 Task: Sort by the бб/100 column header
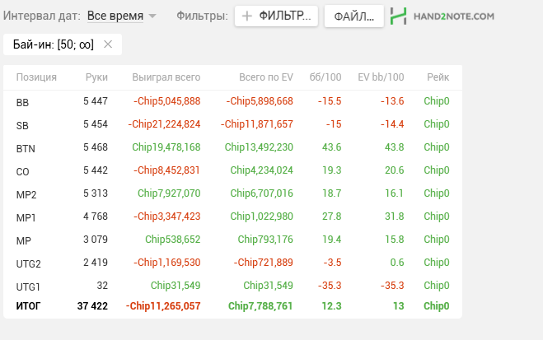pyautogui.click(x=325, y=77)
